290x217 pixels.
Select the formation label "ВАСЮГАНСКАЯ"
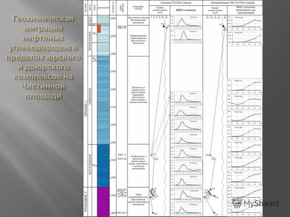pos(90,41)
